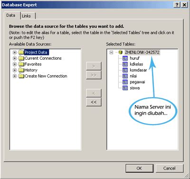Expand the History node
Image resolution: width=190 pixels, height=179 pixels.
tap(15, 70)
